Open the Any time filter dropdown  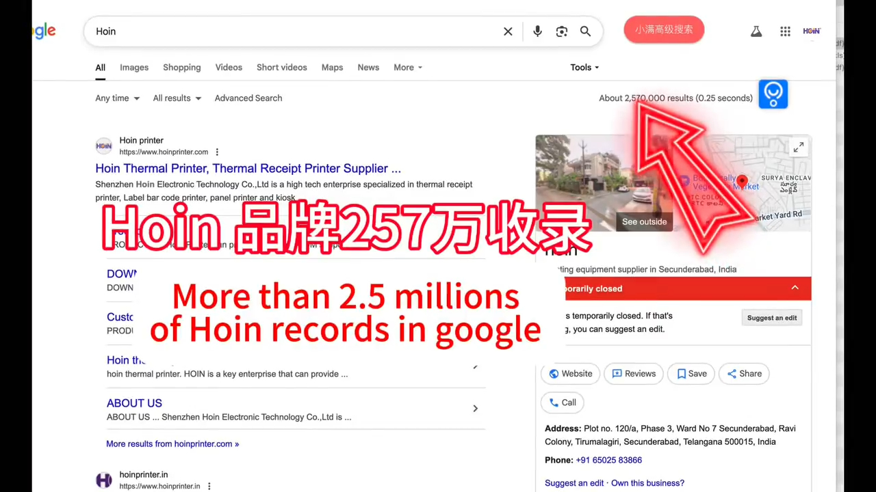117,98
